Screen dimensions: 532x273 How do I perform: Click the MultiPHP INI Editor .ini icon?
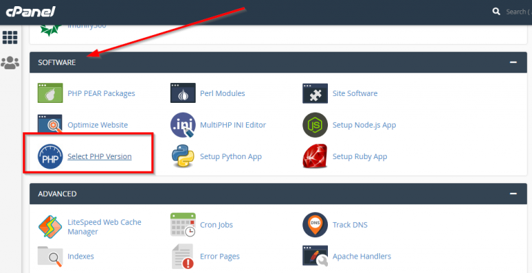coord(183,125)
